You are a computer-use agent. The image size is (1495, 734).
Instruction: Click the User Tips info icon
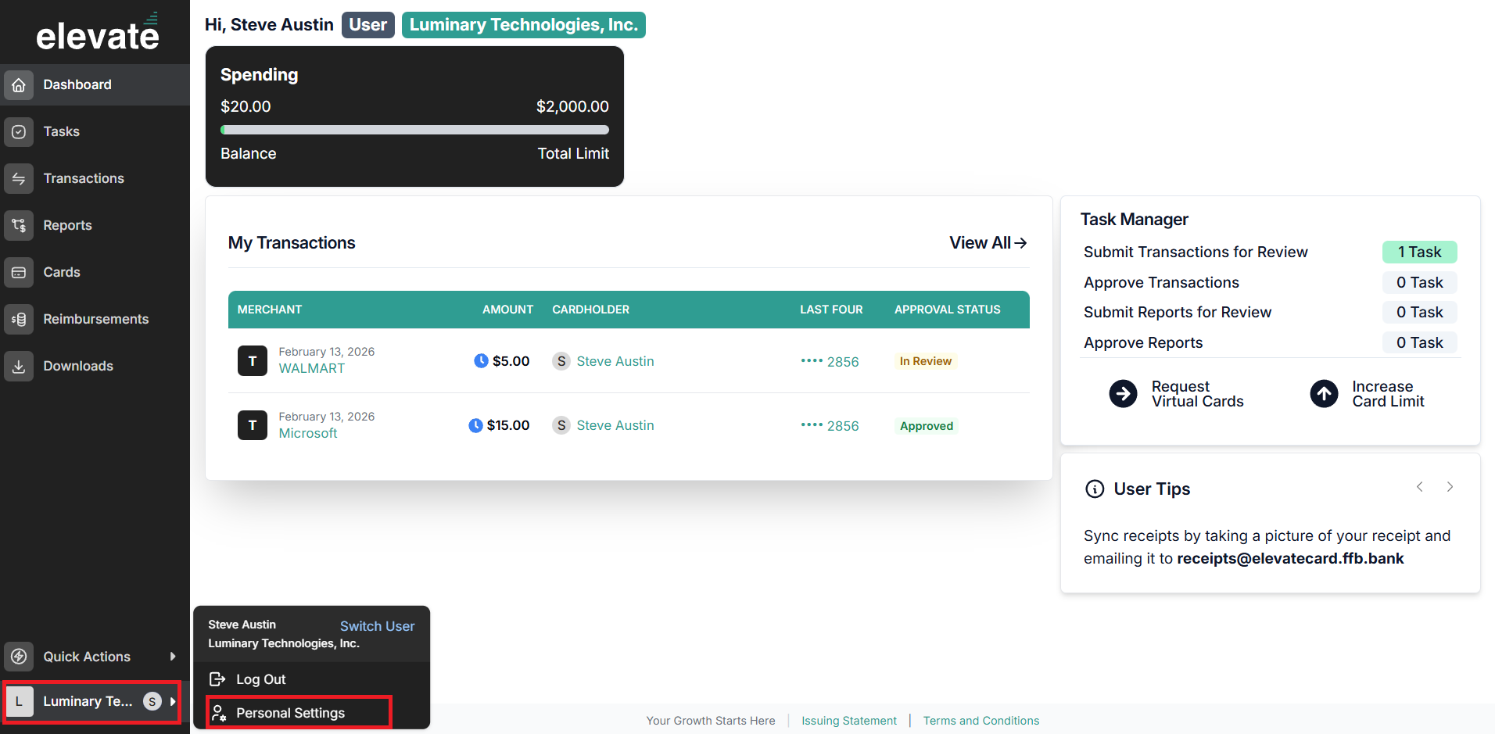1095,489
